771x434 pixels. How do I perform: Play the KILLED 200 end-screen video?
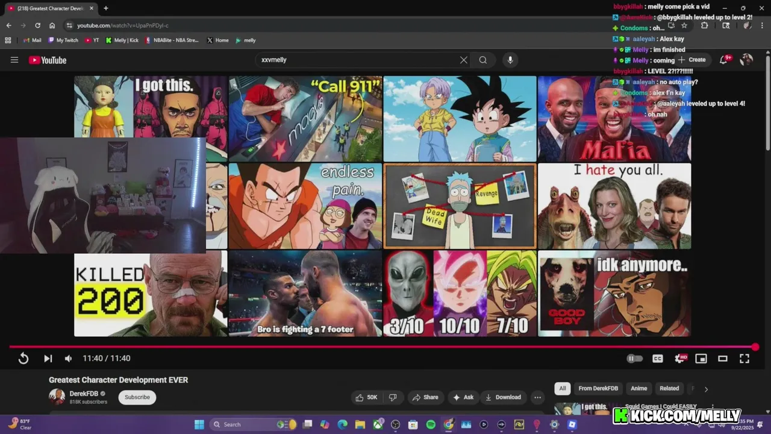(151, 294)
